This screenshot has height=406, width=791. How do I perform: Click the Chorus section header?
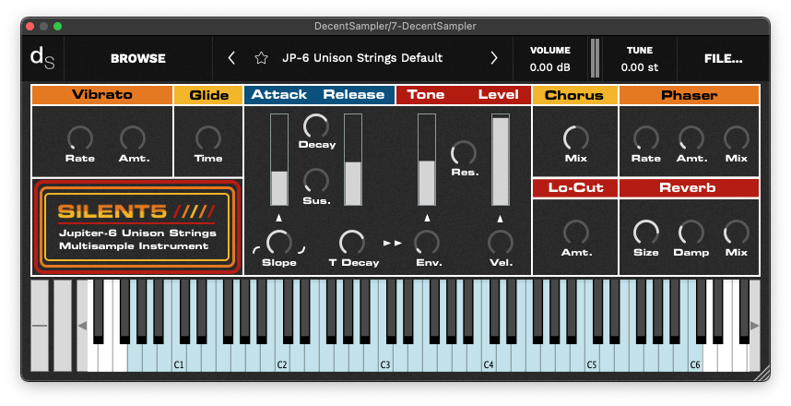[574, 95]
